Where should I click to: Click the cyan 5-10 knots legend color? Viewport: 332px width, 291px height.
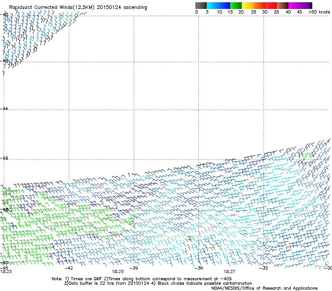(x=213, y=5)
